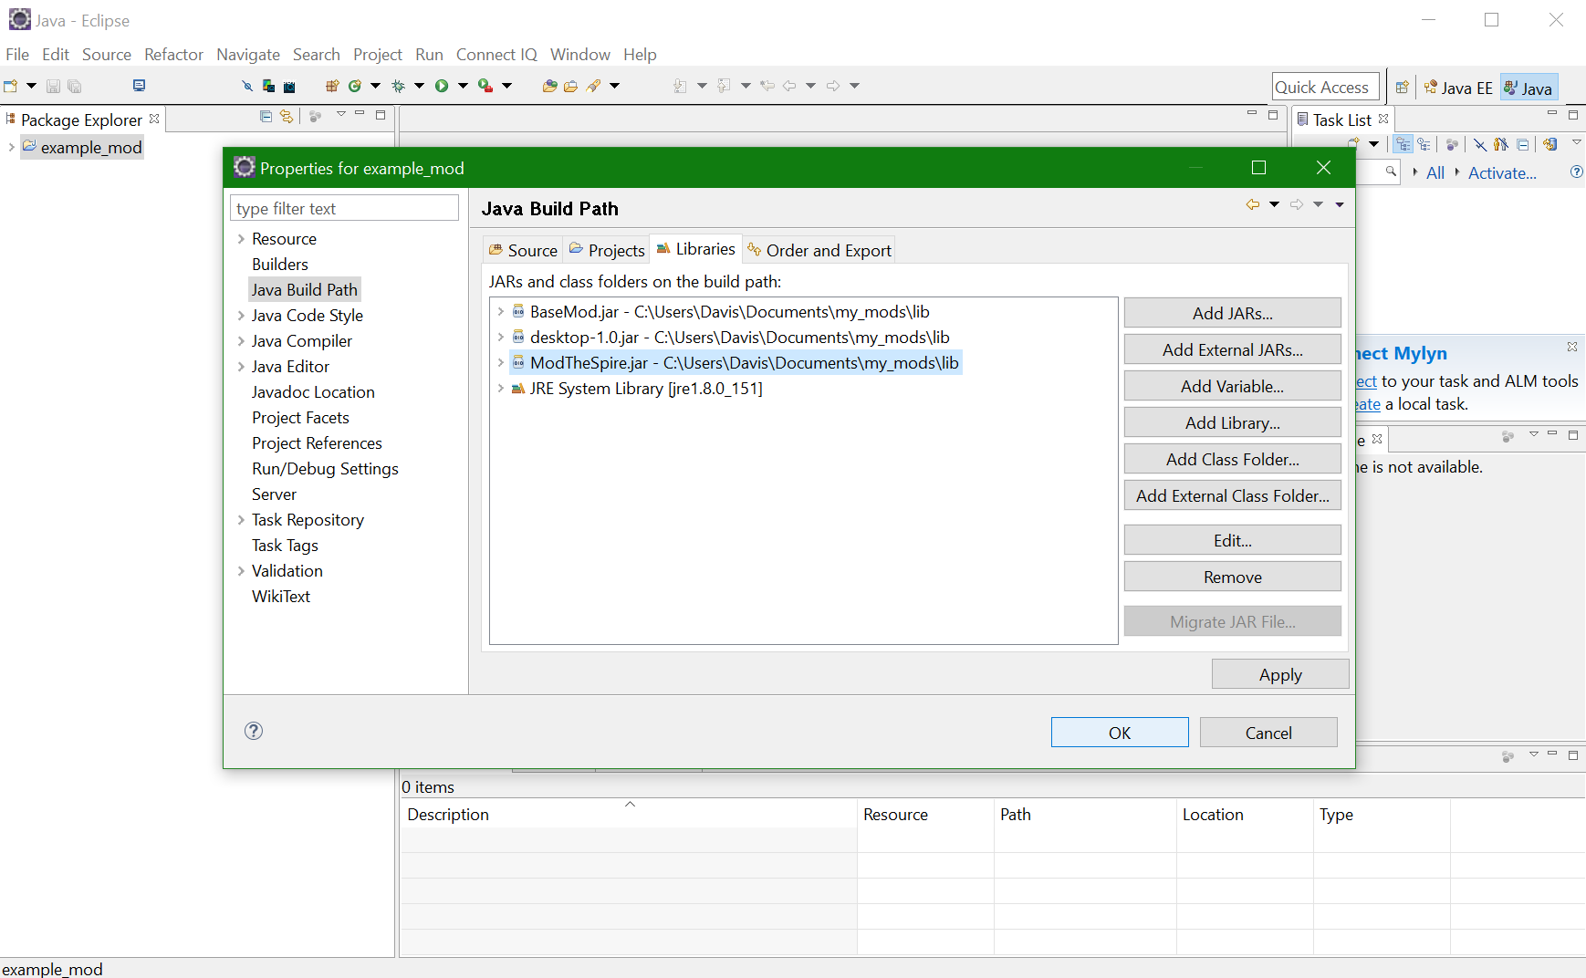Viewport: 1586px width, 978px height.
Task: Expand the JRE System Library entry
Action: pos(501,389)
